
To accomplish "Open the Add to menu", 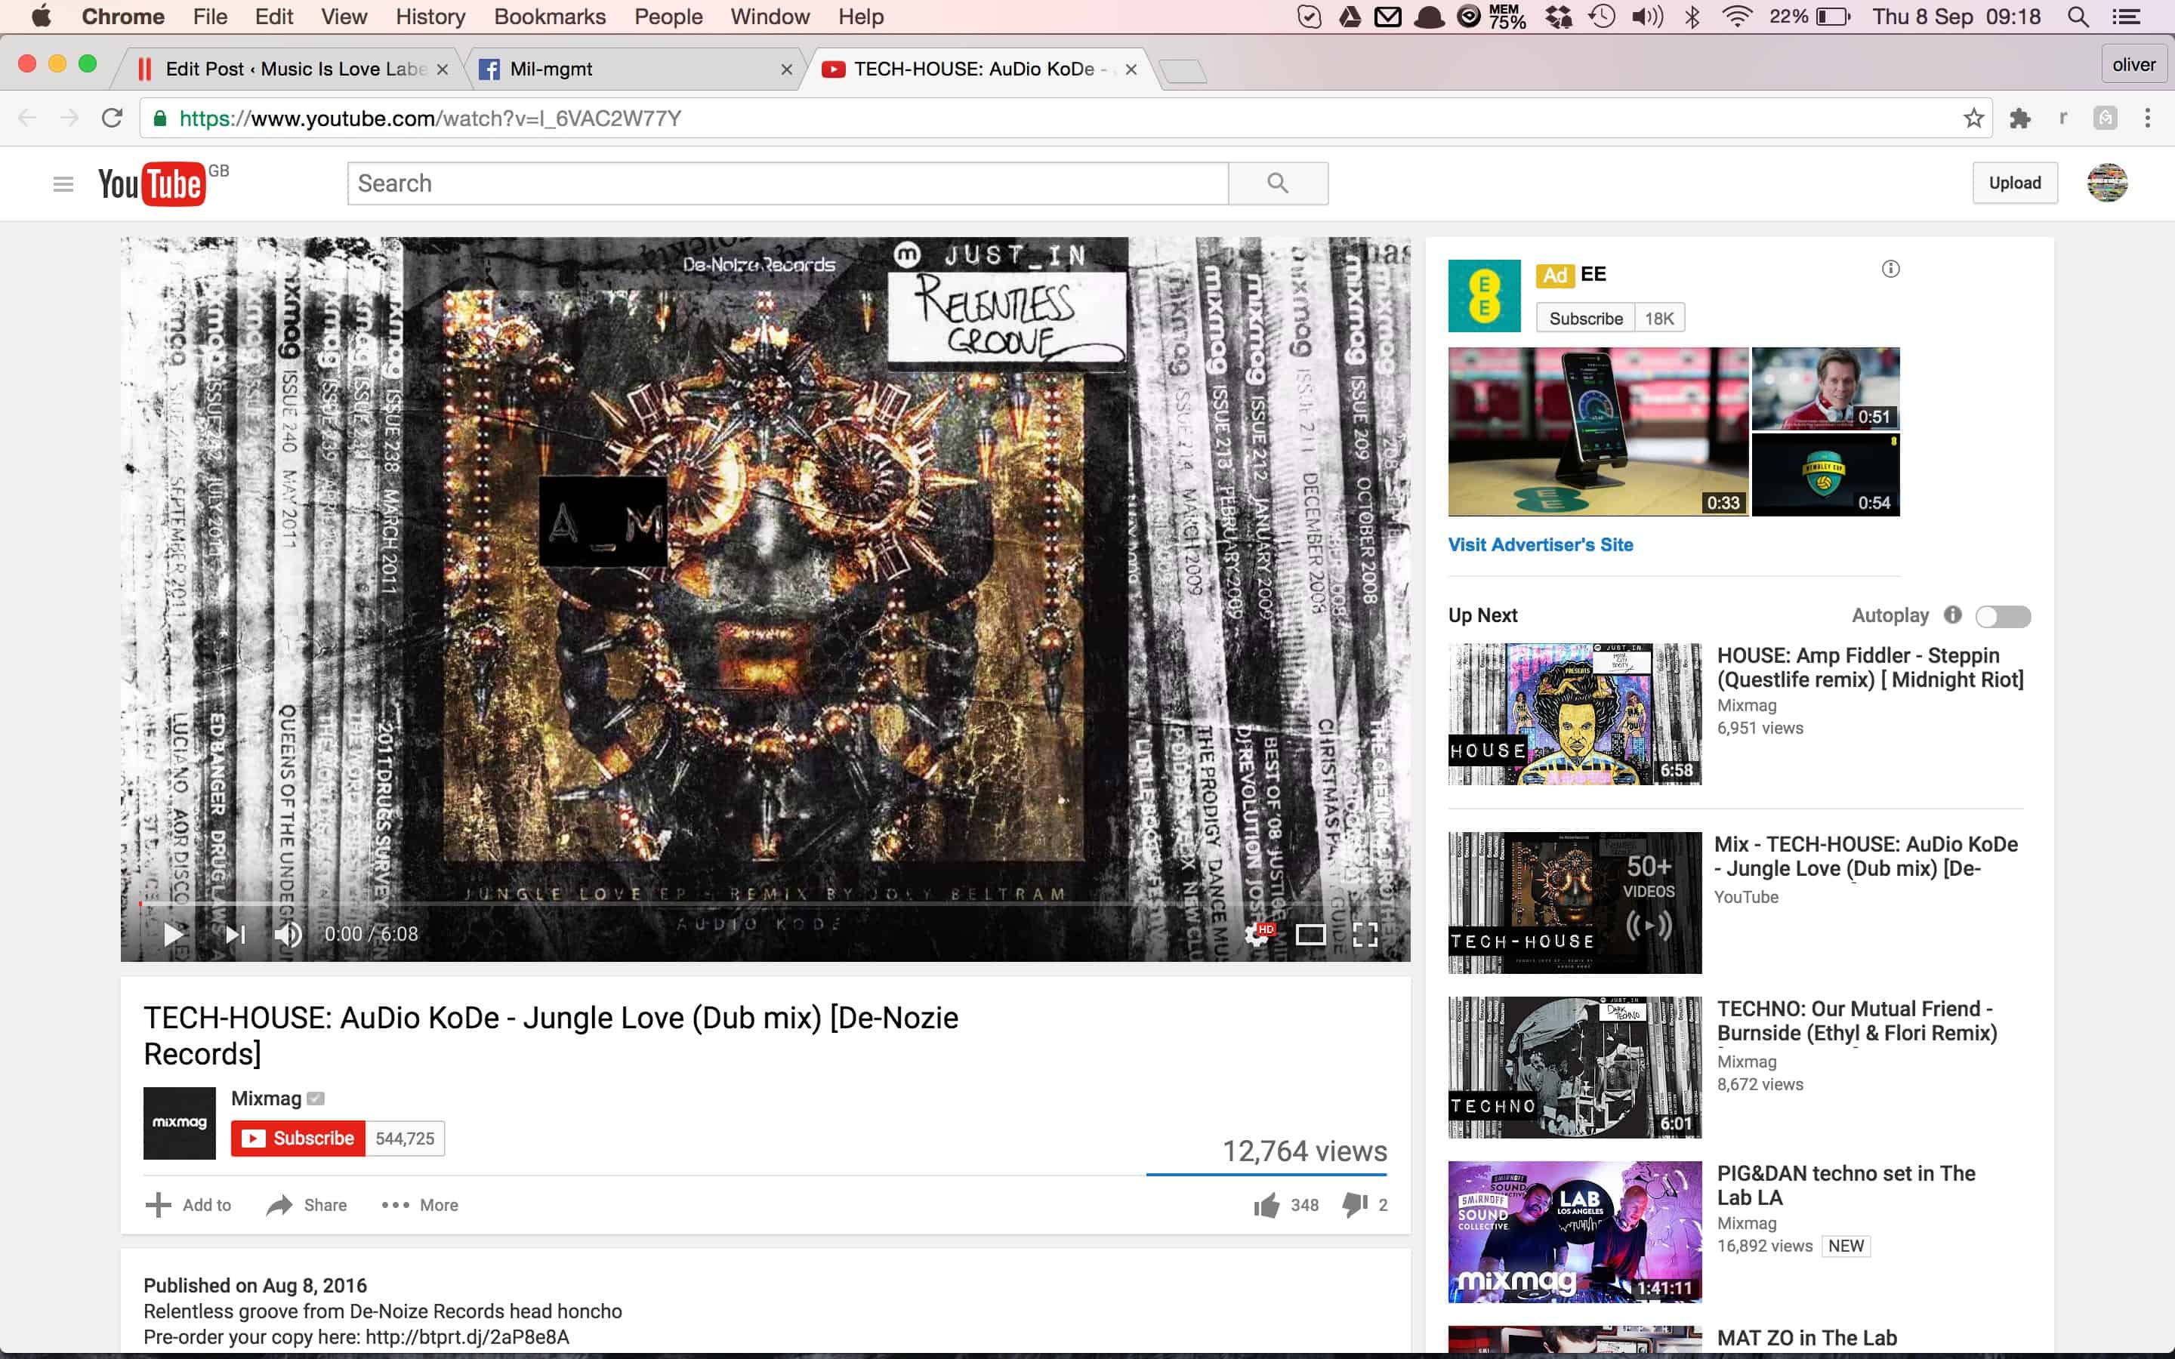I will click(x=188, y=1205).
